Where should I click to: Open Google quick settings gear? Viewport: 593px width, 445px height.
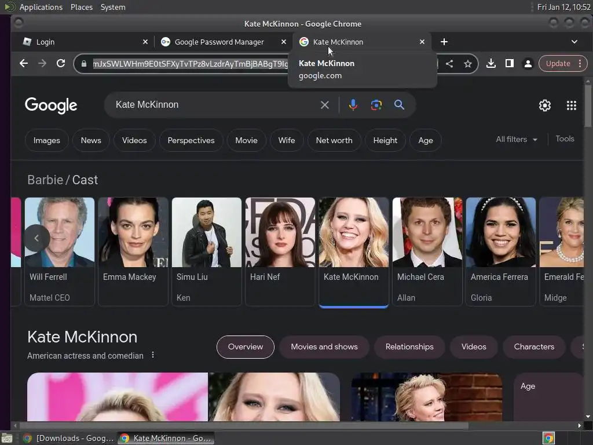click(544, 105)
